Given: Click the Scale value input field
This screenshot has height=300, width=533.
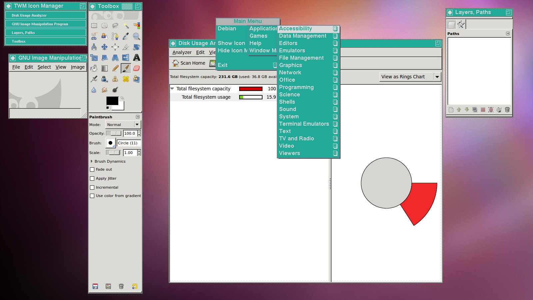Looking at the screenshot, I should (130, 153).
